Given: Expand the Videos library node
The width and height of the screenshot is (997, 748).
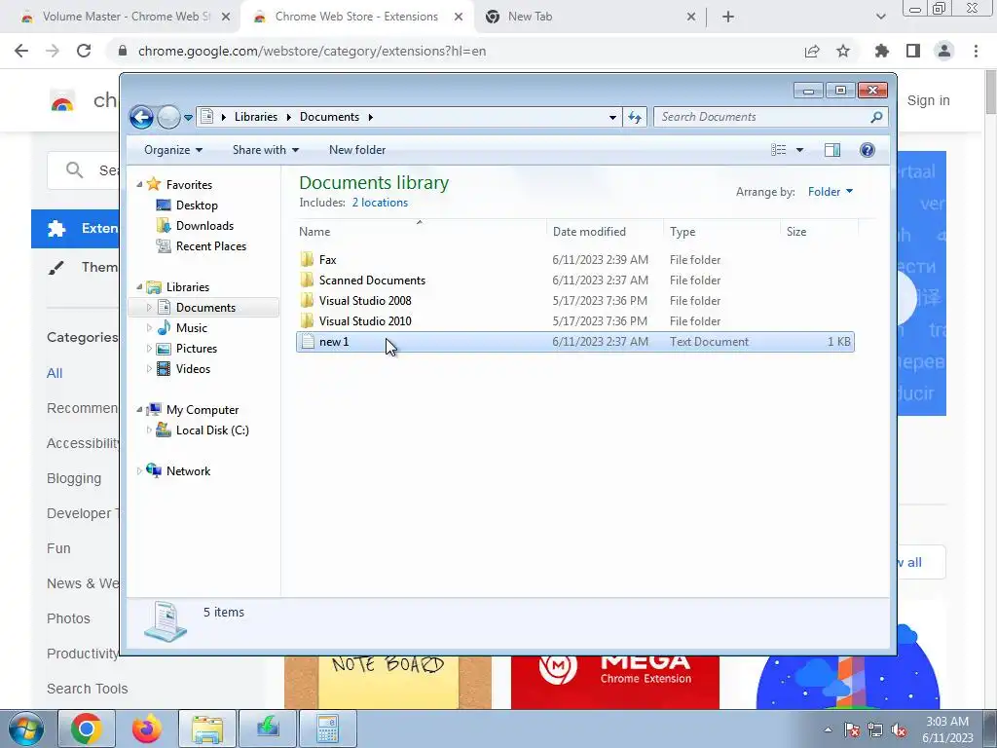Looking at the screenshot, I should (x=149, y=369).
